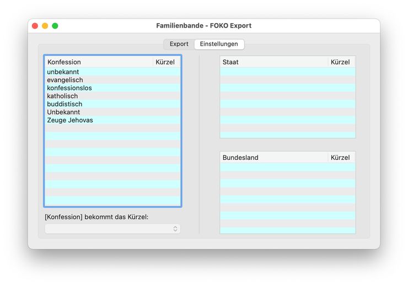This screenshot has width=408, height=286.
Task: Click Kürzel header in Konfession table
Action: 165,62
